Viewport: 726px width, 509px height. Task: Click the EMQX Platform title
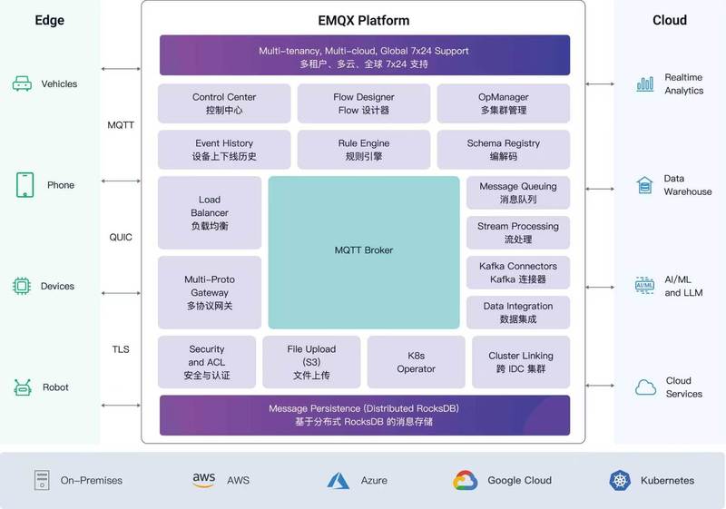tap(364, 20)
